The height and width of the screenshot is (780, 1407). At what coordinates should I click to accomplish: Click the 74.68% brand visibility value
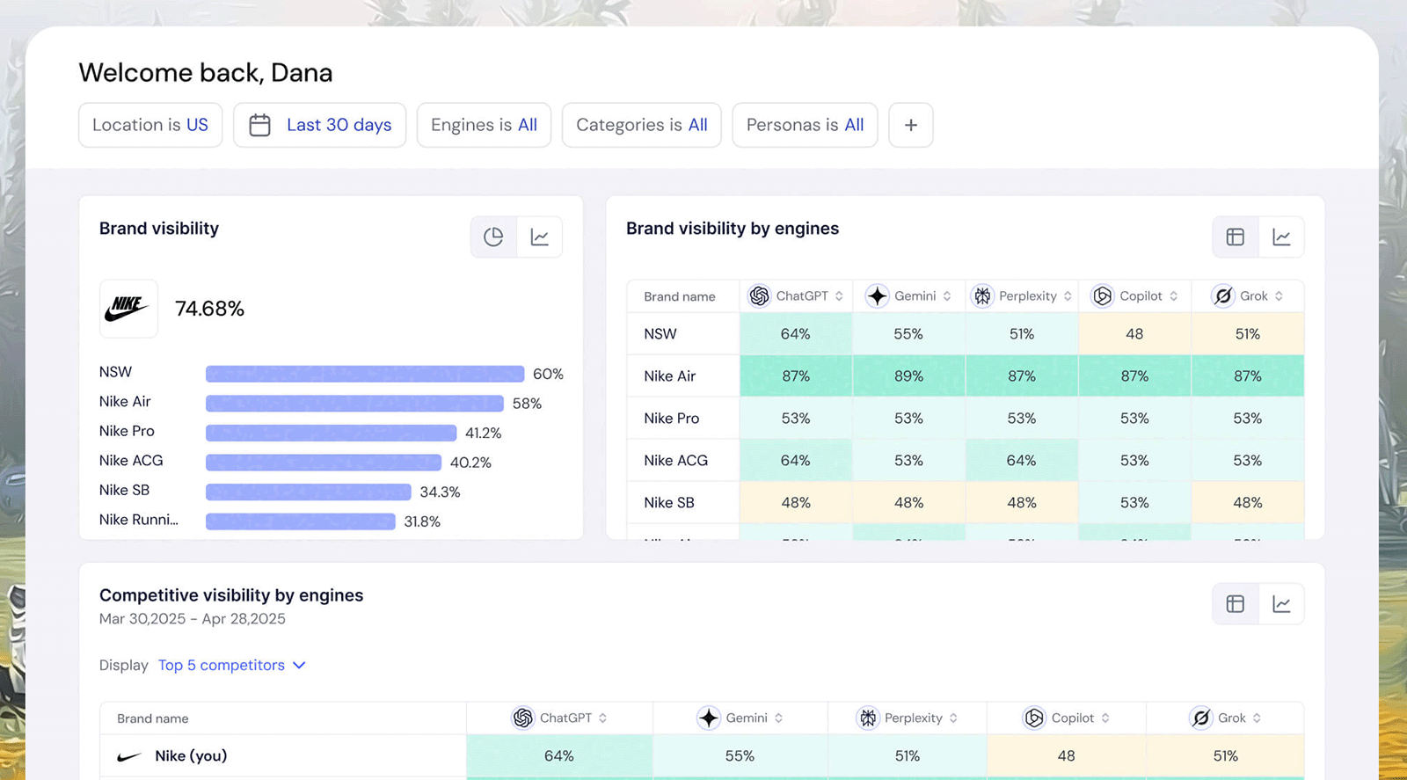[209, 309]
